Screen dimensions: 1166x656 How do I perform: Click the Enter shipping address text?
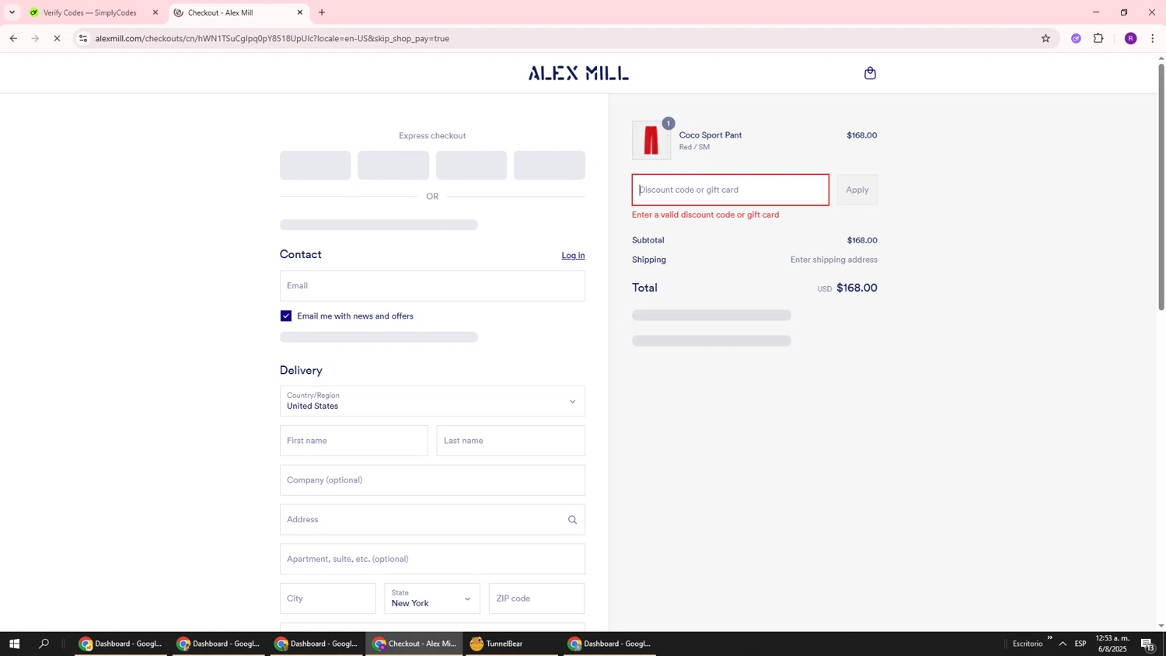pos(833,260)
